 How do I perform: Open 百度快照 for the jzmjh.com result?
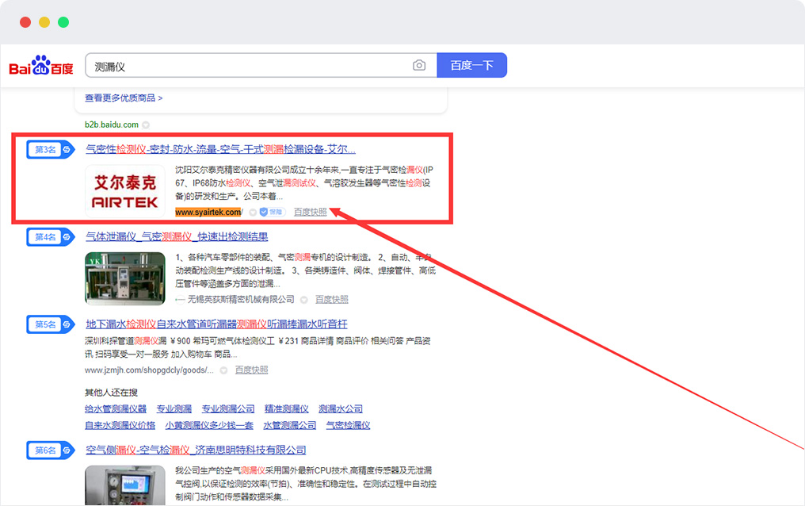(252, 370)
